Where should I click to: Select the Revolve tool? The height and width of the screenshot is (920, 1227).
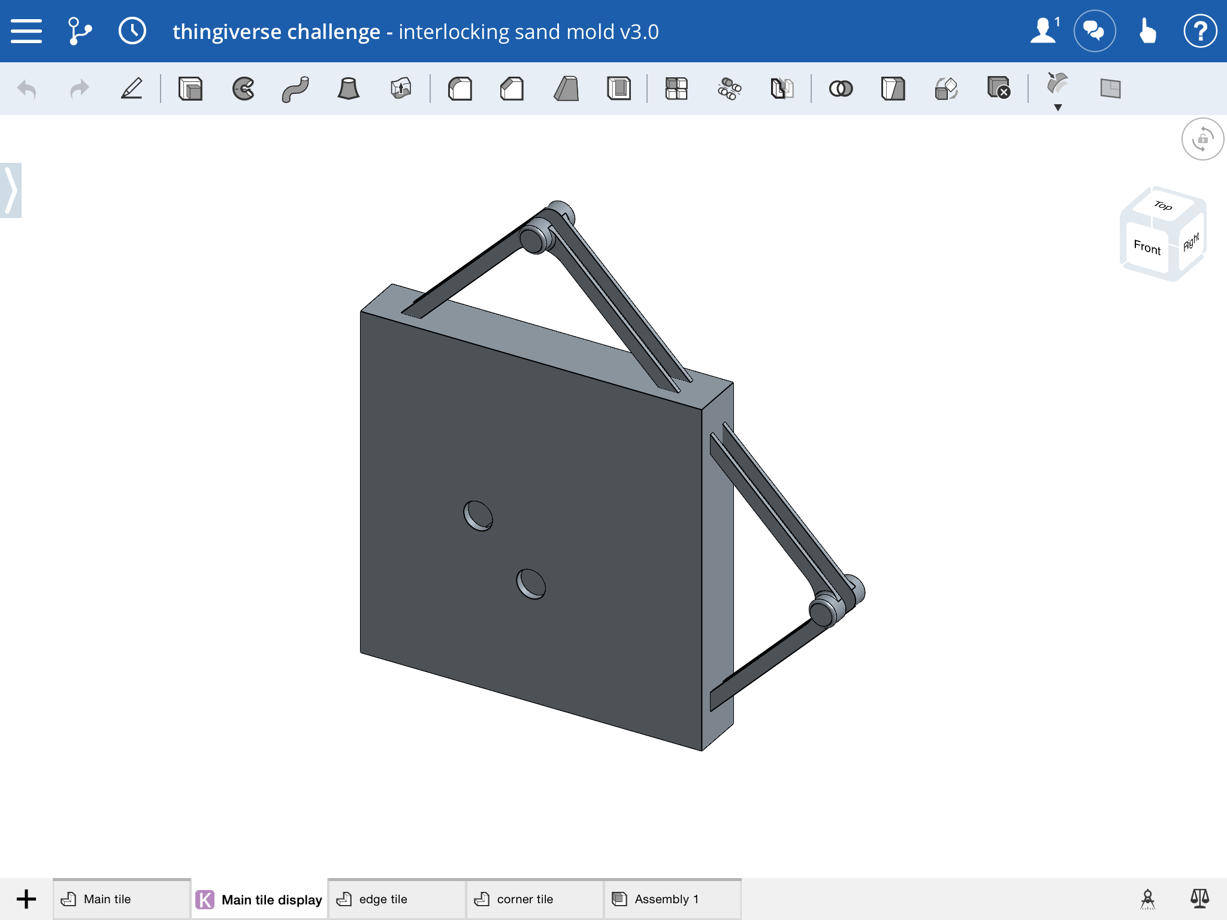point(243,89)
